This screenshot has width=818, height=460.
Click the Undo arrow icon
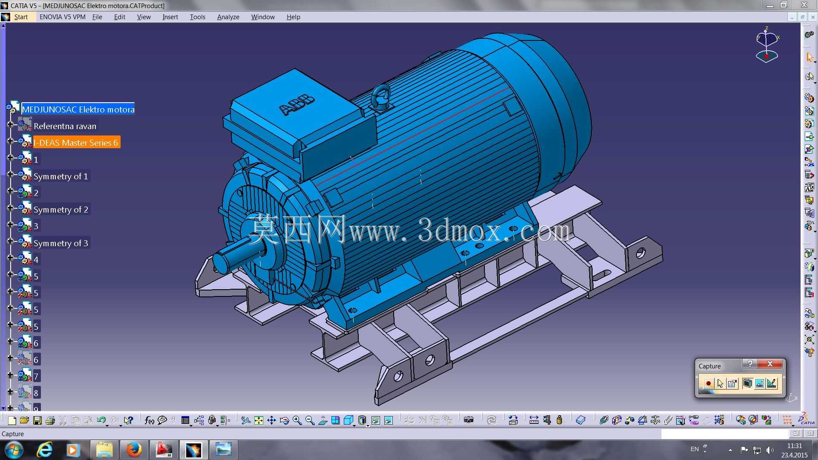click(101, 420)
